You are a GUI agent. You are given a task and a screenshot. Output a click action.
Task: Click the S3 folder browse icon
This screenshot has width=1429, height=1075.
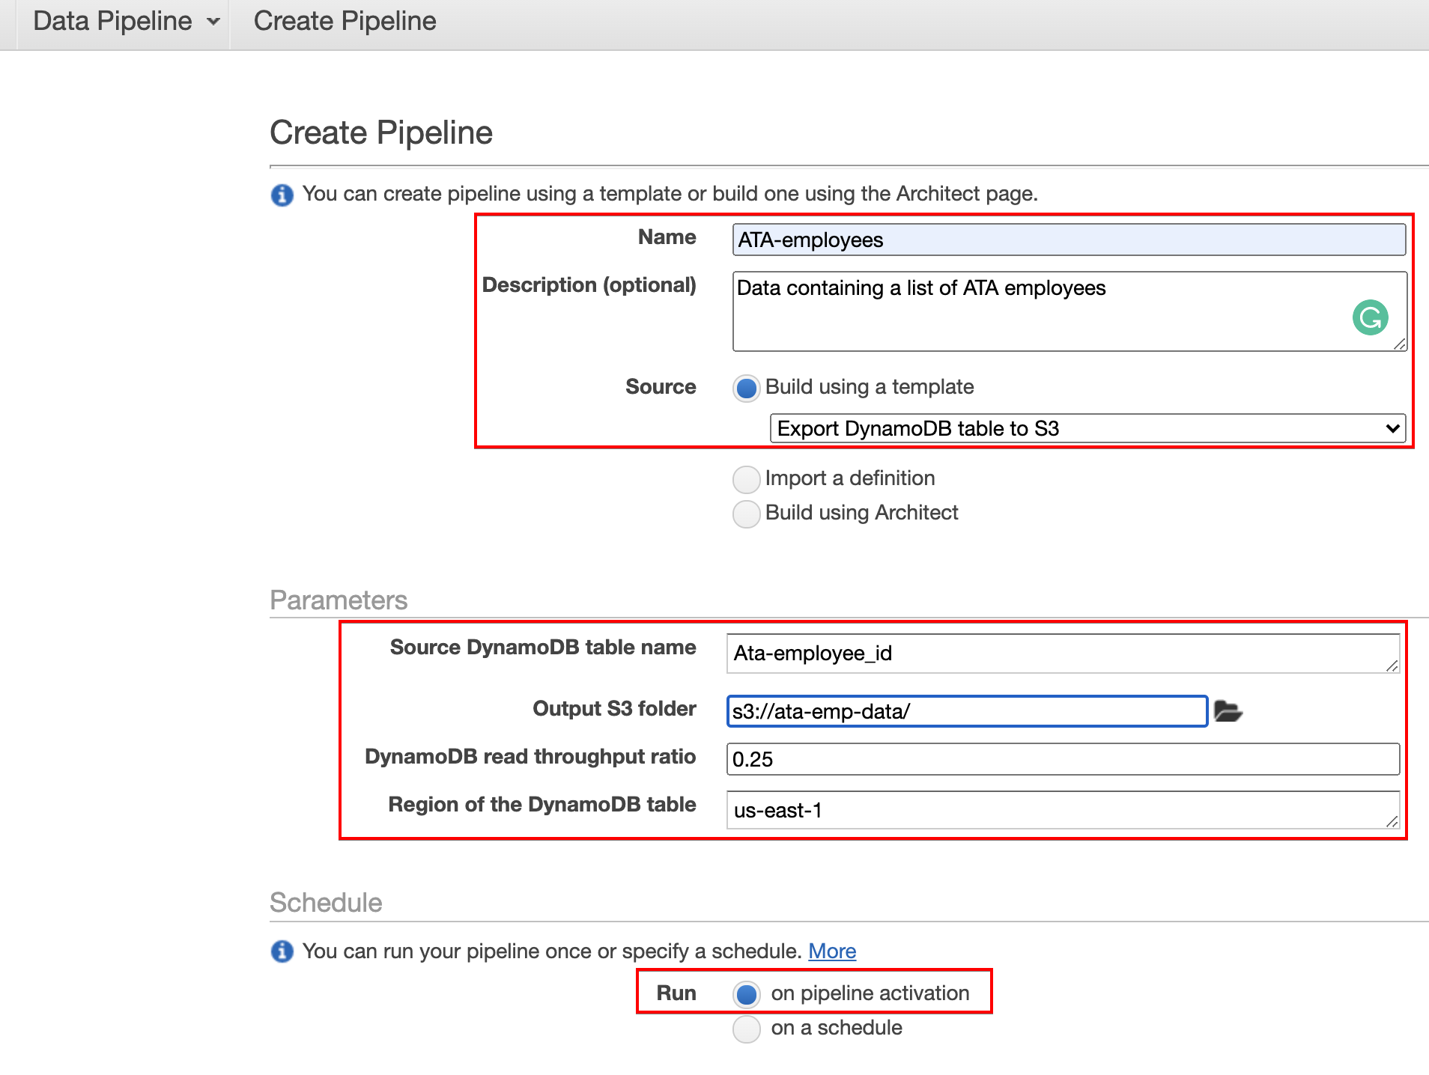[1228, 710]
